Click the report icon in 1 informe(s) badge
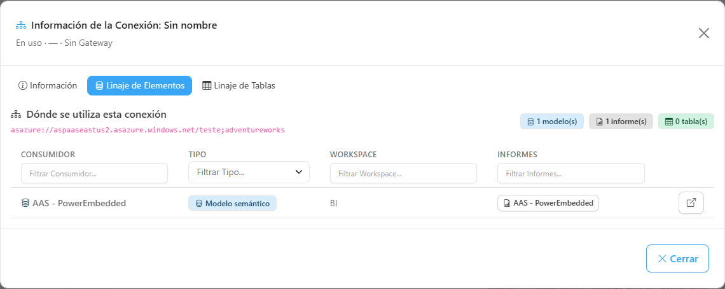This screenshot has height=289, width=725. (599, 122)
